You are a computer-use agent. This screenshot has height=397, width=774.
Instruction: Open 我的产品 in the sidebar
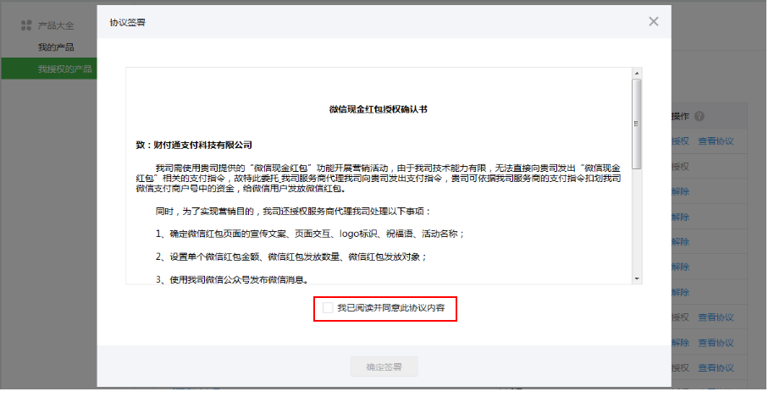coord(56,47)
